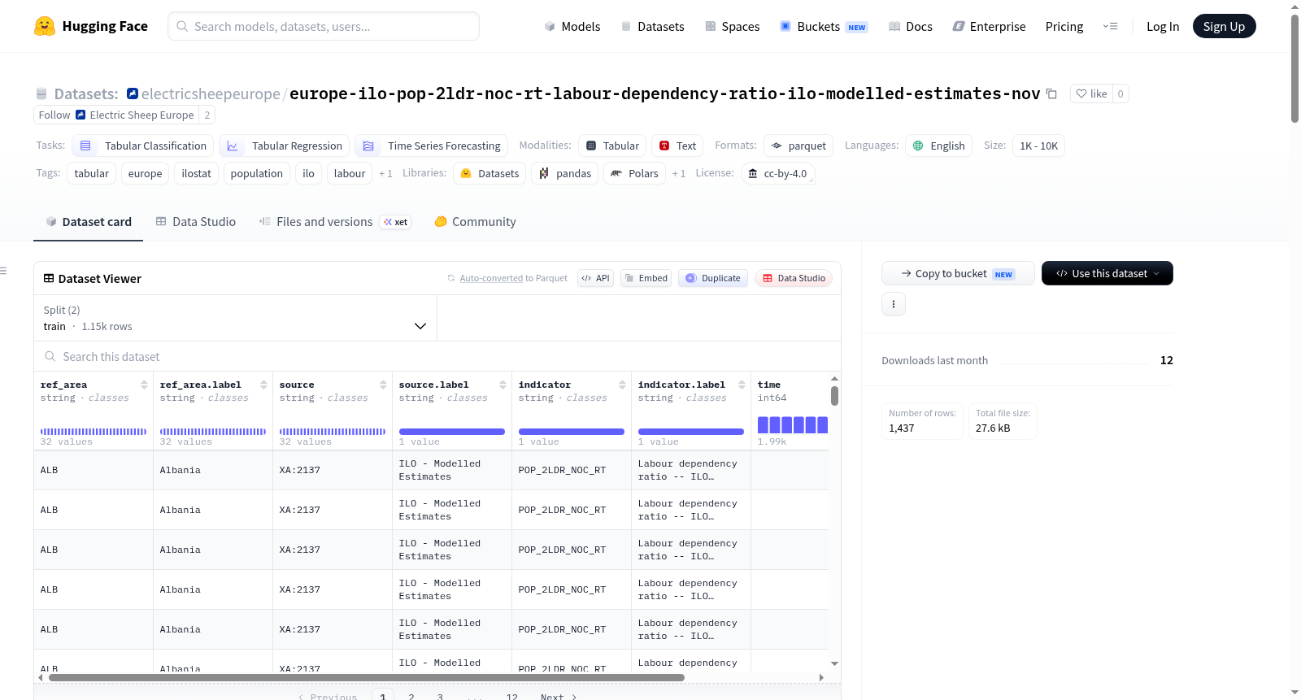Sort the ref_area column
This screenshot has width=1301, height=700.
point(144,385)
